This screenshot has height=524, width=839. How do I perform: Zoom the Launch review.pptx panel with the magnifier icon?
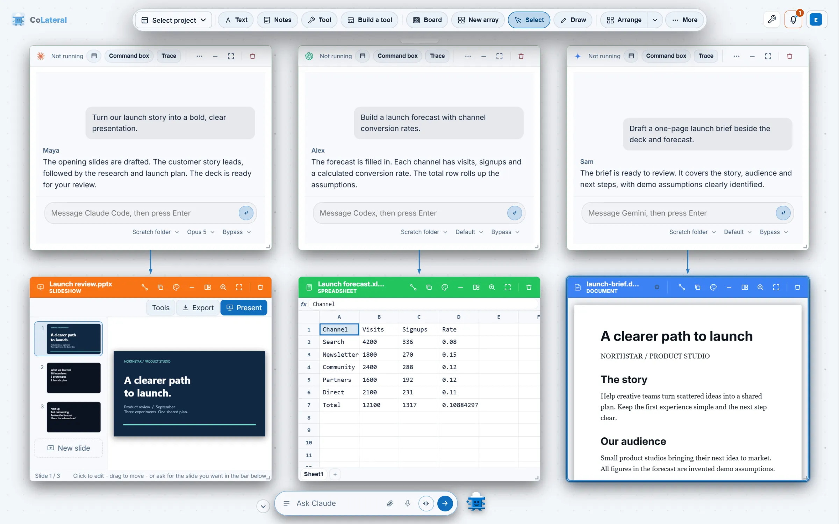click(223, 287)
